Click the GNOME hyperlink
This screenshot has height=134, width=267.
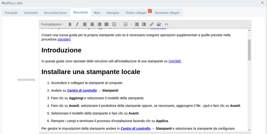[x=175, y=61]
